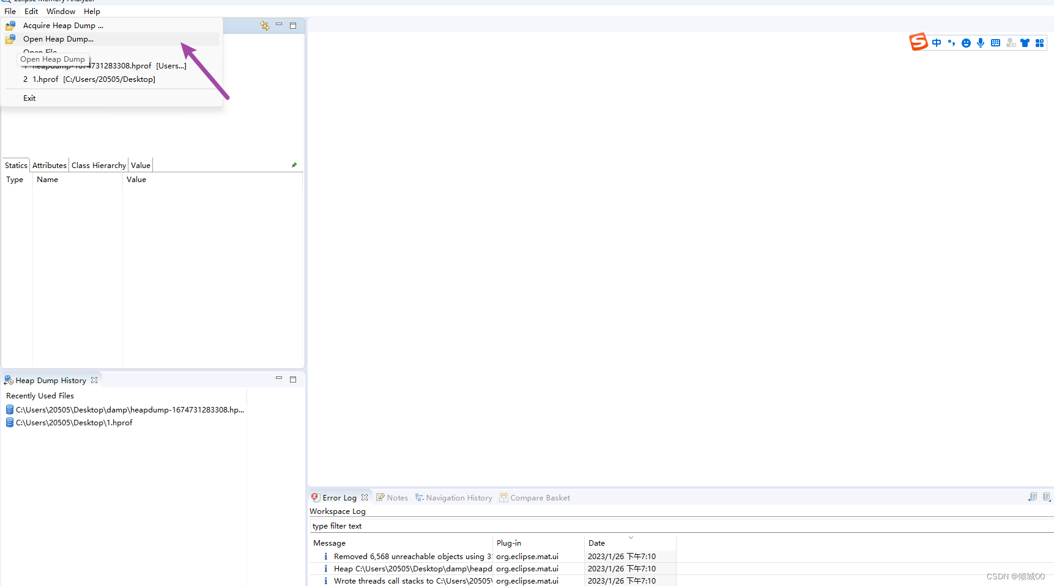Open recent file 1.hprof from File menu

click(89, 79)
